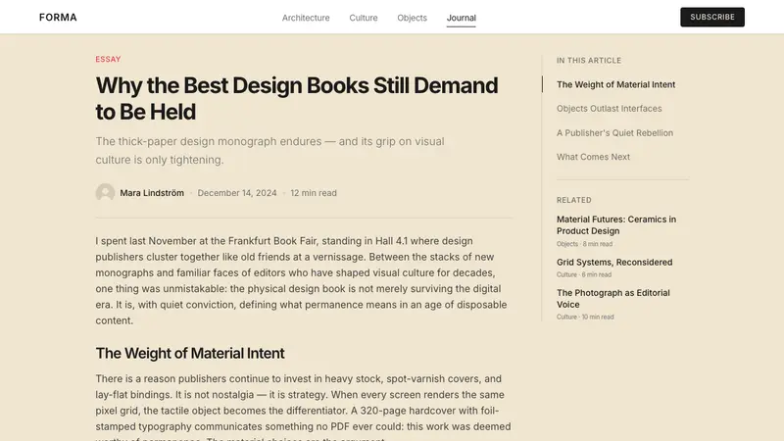Click the ESSAY category label
The height and width of the screenshot is (441, 784).
108,59
